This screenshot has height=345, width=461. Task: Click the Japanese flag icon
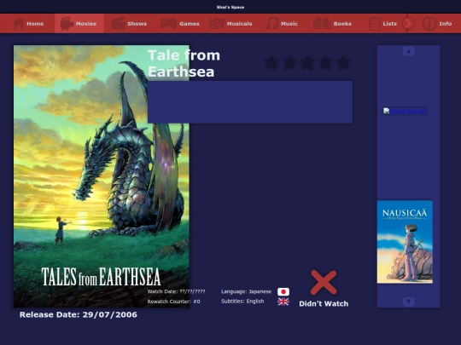[283, 291]
